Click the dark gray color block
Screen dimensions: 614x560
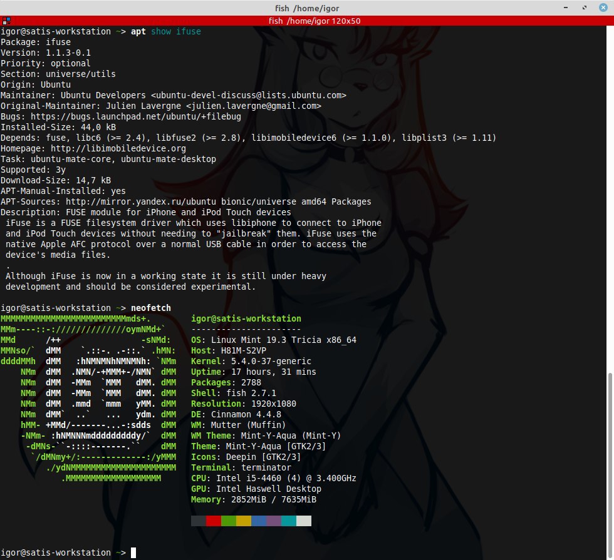click(x=199, y=521)
